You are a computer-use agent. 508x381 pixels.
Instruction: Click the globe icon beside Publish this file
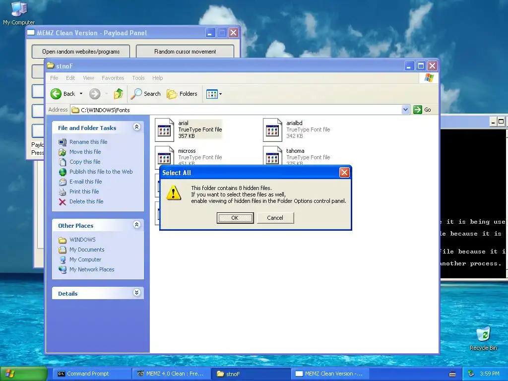click(62, 172)
